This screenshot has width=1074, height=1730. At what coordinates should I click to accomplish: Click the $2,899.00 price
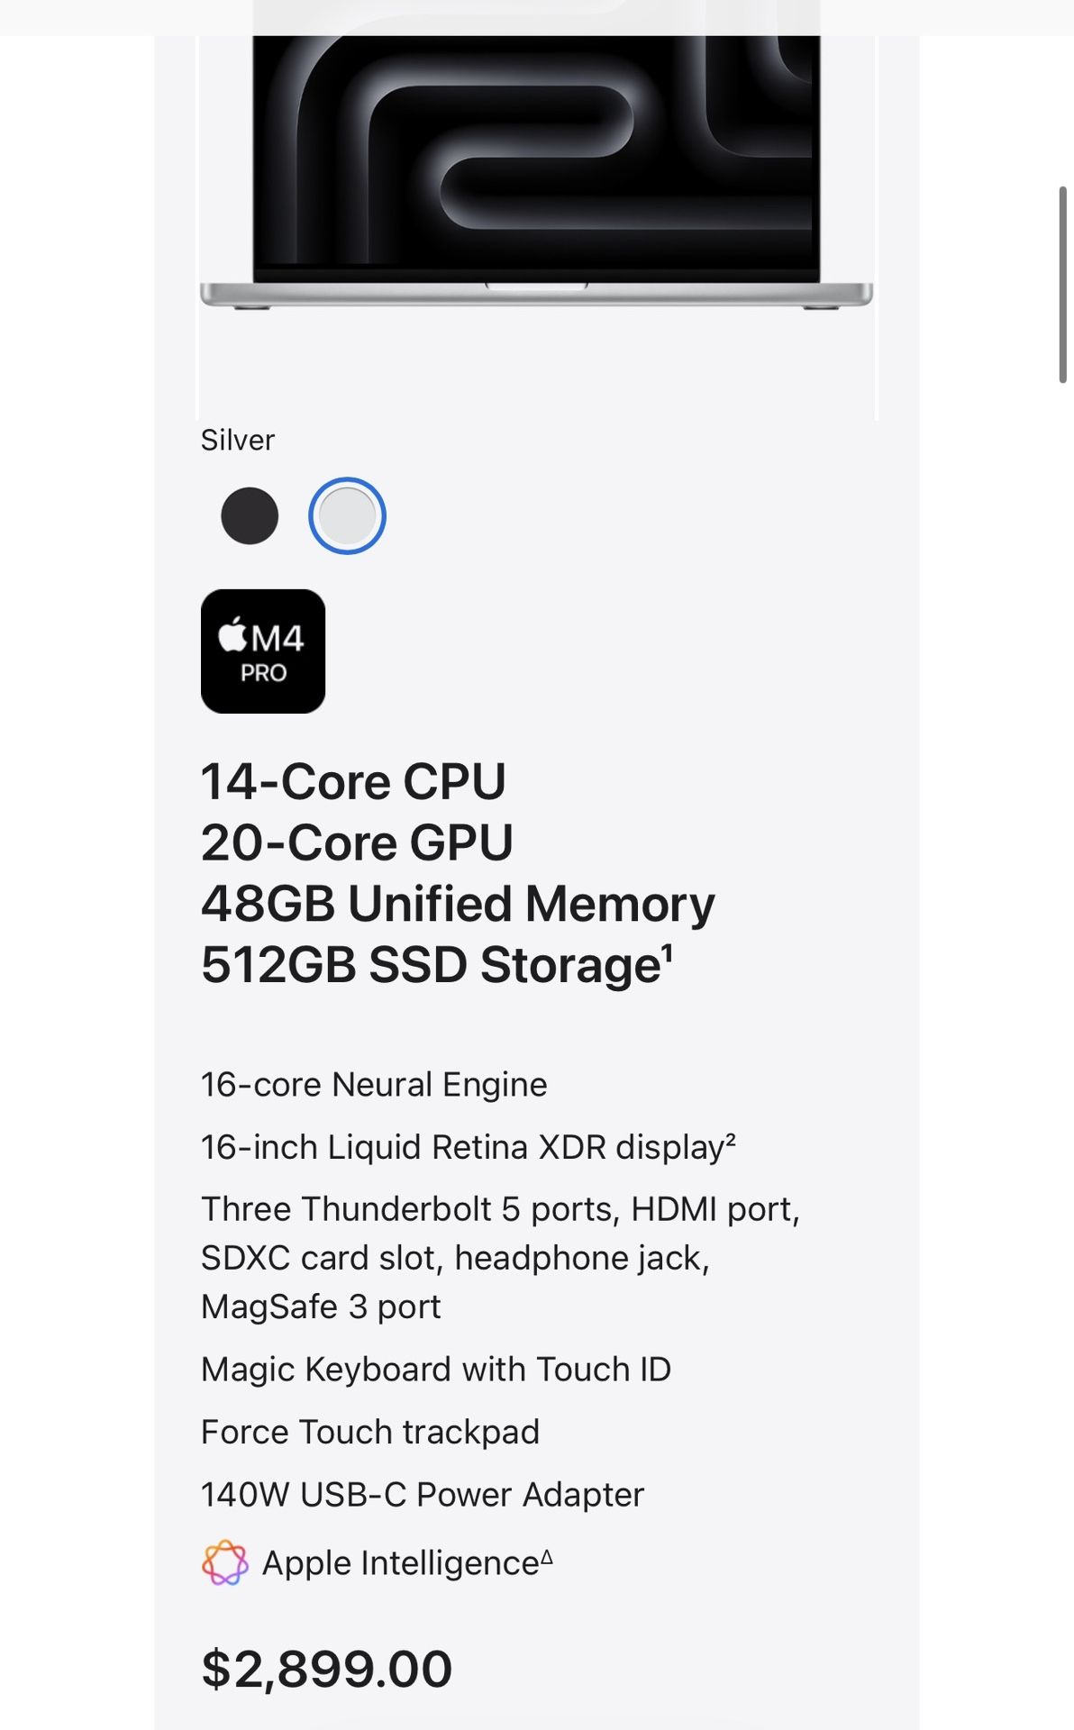[326, 1669]
